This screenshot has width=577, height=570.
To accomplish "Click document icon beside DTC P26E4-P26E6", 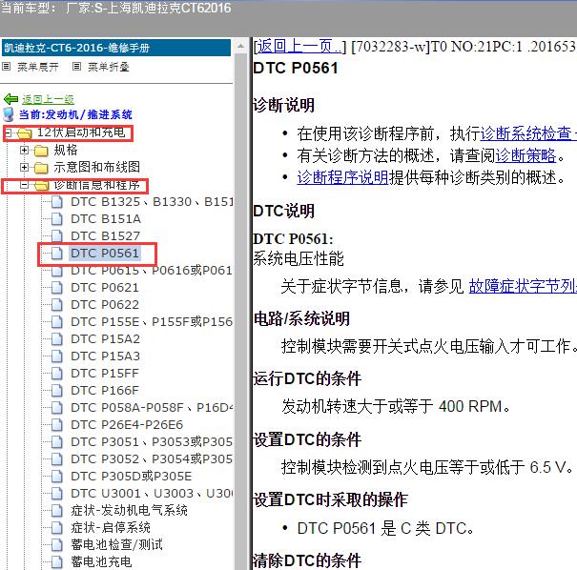I will point(56,425).
